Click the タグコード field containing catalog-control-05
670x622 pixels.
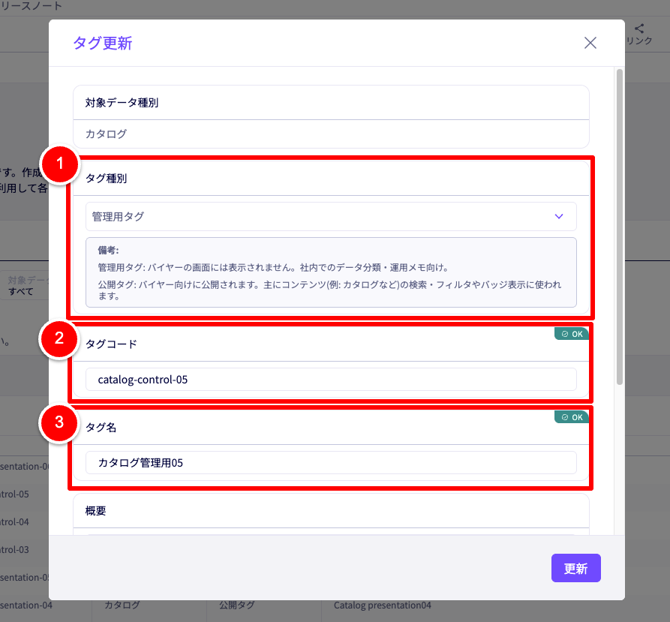(x=330, y=380)
